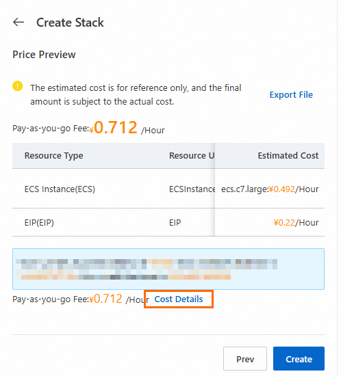Open the Cost Details link
The height and width of the screenshot is (376, 341).
[x=179, y=299]
